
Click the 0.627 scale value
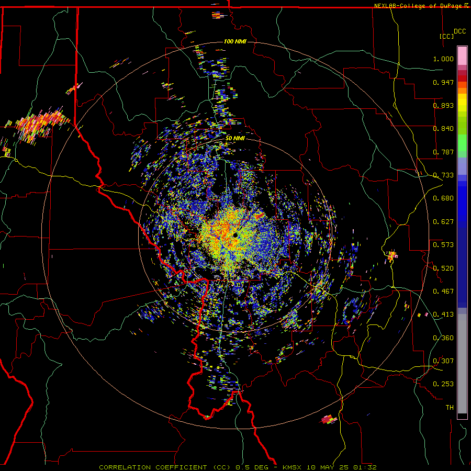[x=443, y=222]
